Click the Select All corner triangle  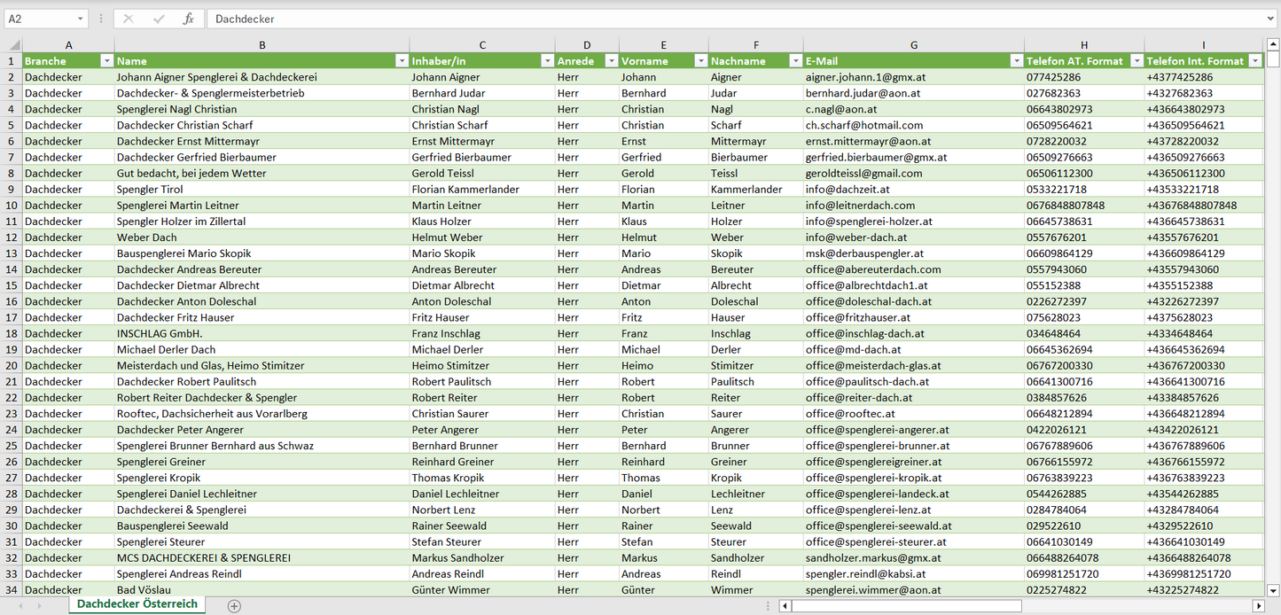coord(12,45)
